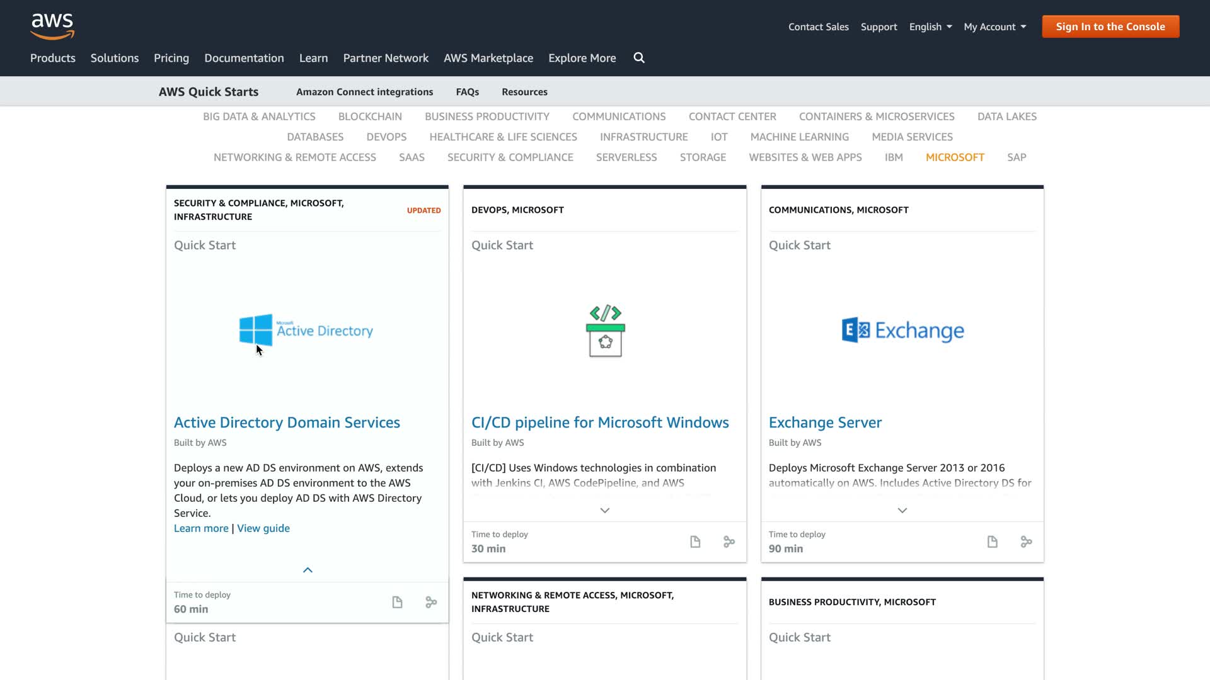1210x680 pixels.
Task: Open guide document icon for Active Directory card
Action: (x=397, y=603)
